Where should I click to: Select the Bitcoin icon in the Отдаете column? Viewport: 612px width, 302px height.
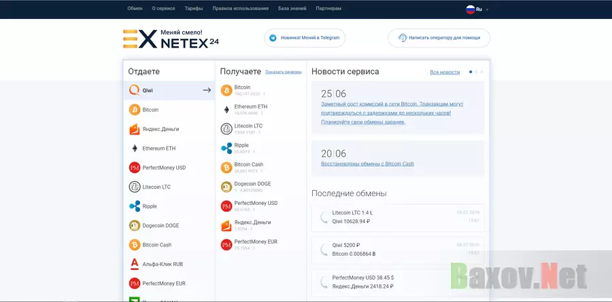[135, 110]
